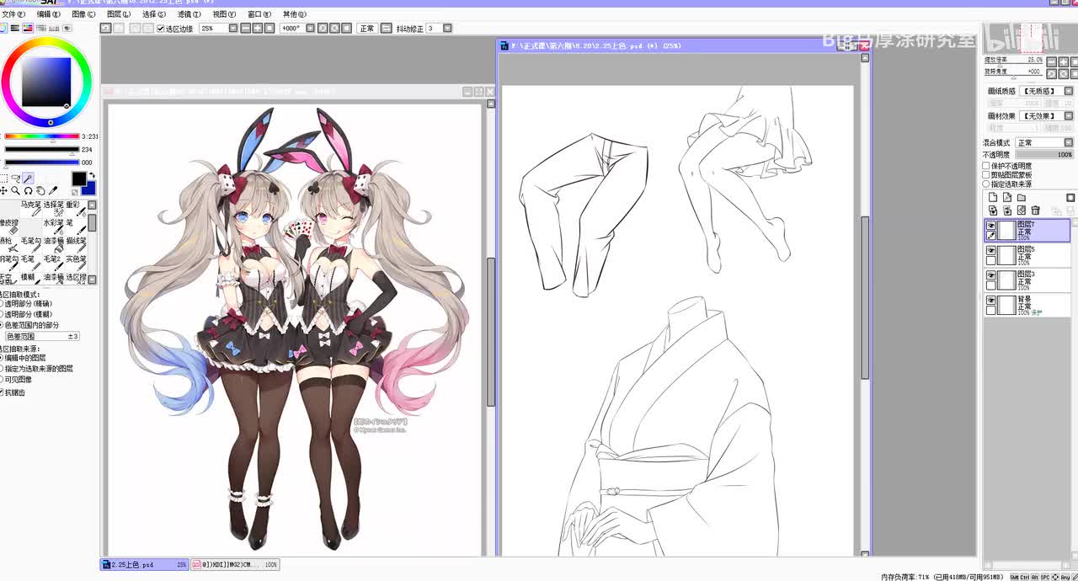Create a new linework layer
The width and height of the screenshot is (1078, 581).
[x=1007, y=197]
